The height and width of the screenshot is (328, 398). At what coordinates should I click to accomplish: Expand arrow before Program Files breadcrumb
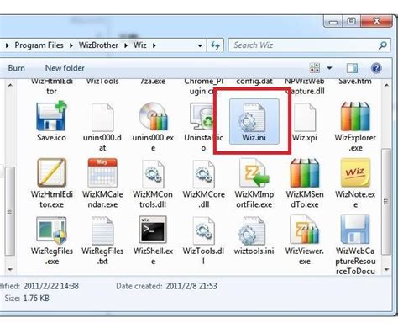point(7,45)
